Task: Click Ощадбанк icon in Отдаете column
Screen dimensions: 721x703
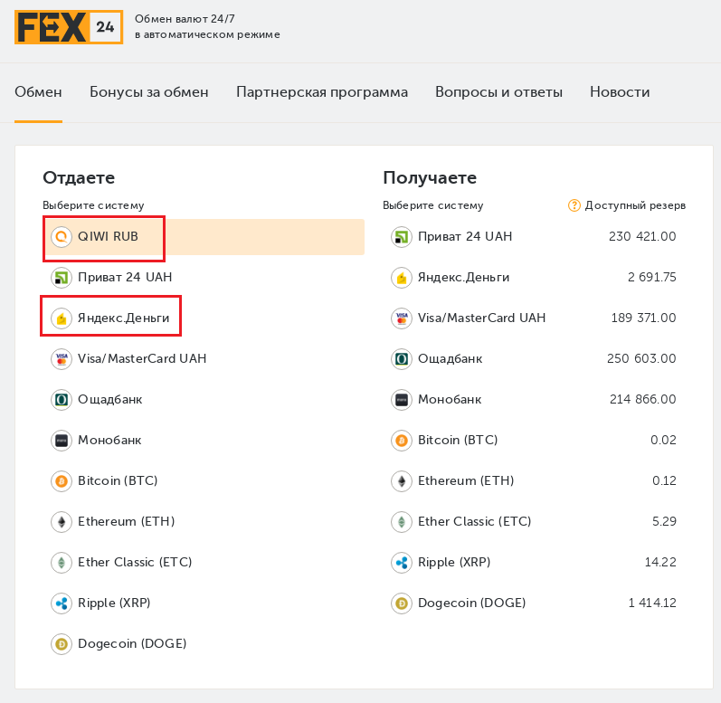Action: [x=62, y=400]
